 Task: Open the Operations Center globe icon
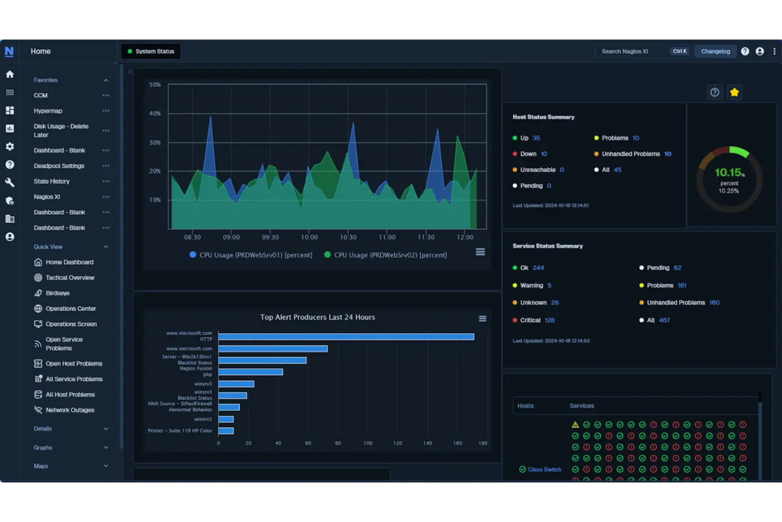tap(38, 308)
